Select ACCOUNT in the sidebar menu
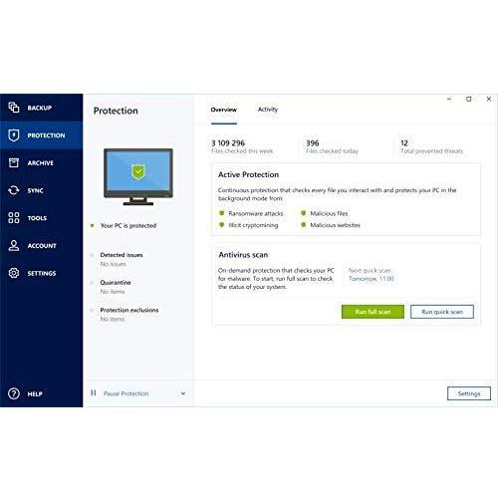498x498 pixels. tap(42, 246)
